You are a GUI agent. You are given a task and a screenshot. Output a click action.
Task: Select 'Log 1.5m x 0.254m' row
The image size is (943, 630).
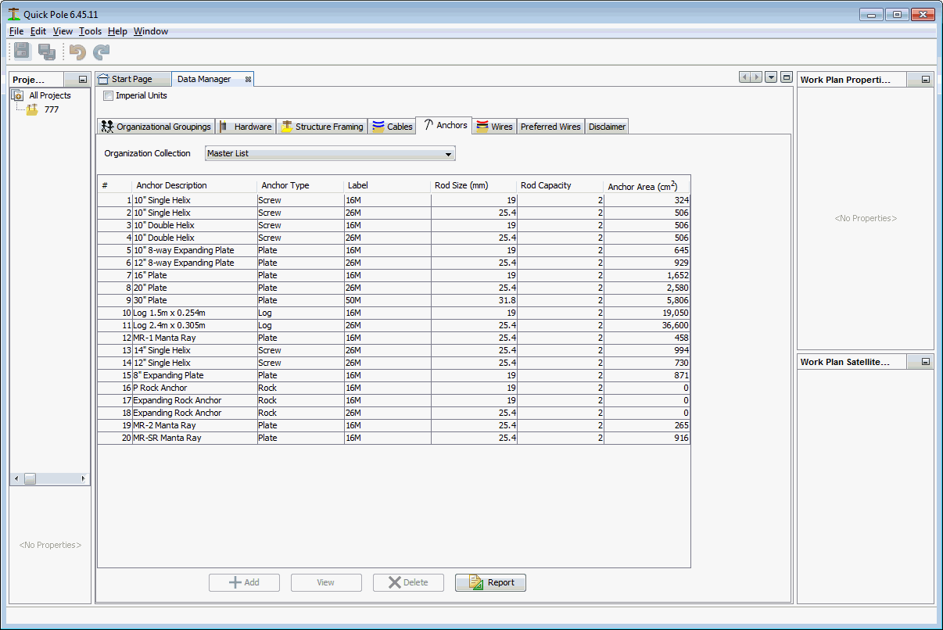(x=393, y=313)
